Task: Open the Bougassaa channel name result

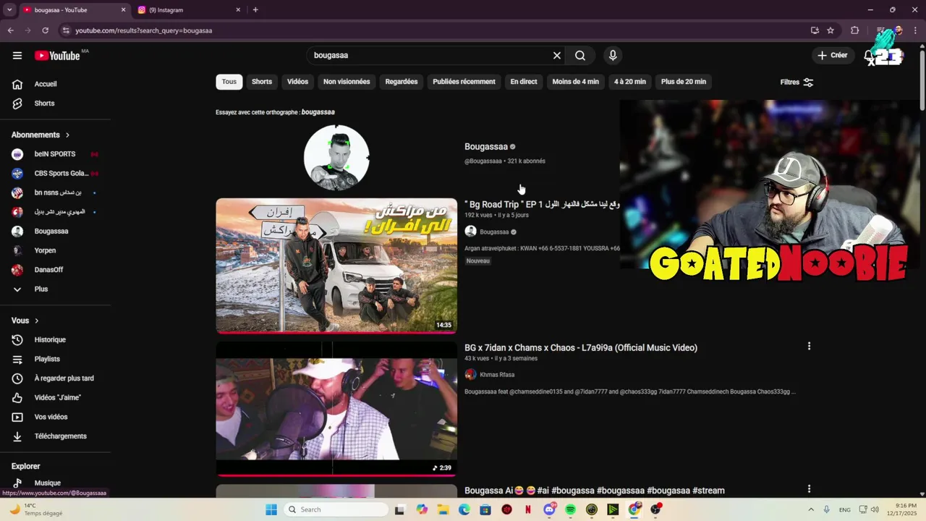Action: tap(486, 147)
